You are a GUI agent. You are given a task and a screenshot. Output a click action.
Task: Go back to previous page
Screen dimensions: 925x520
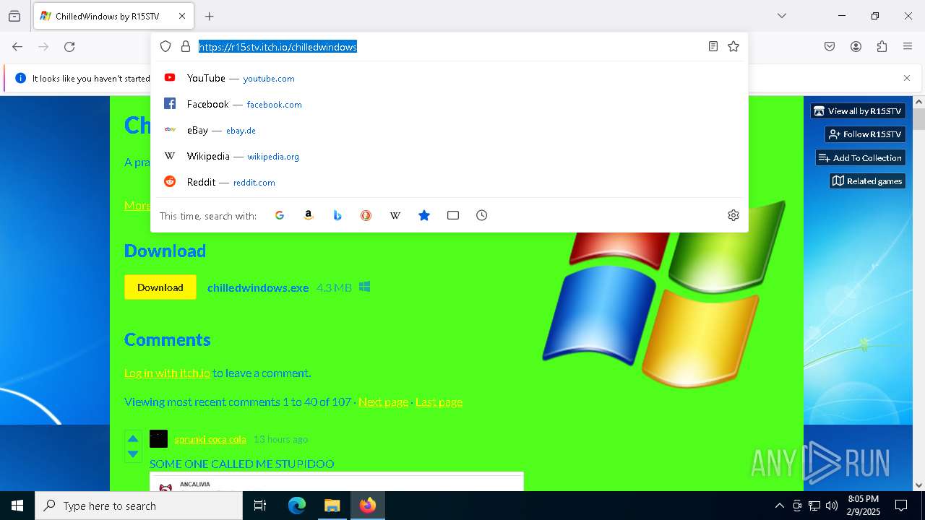(17, 47)
